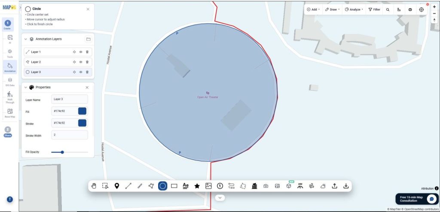
Task: Click the download arrow icon
Action: (x=346, y=186)
